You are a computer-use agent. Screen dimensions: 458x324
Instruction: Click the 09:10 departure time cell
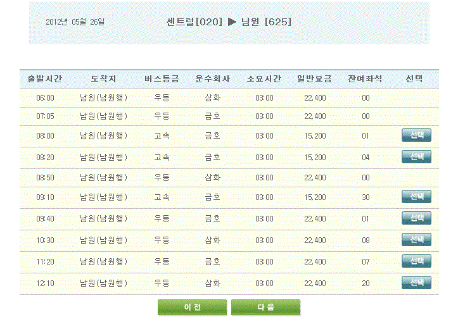pos(45,197)
